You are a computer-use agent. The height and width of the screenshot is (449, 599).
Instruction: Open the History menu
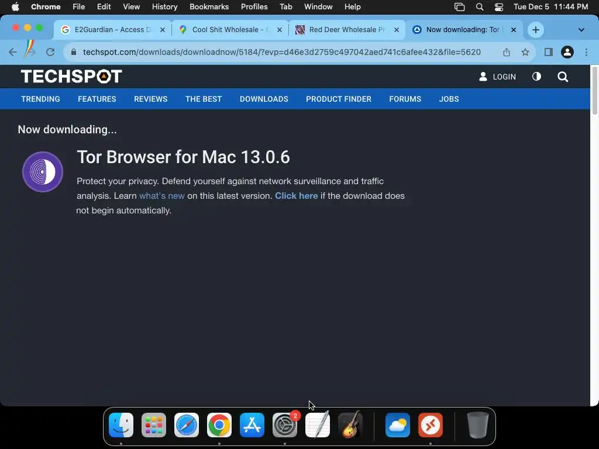(164, 7)
